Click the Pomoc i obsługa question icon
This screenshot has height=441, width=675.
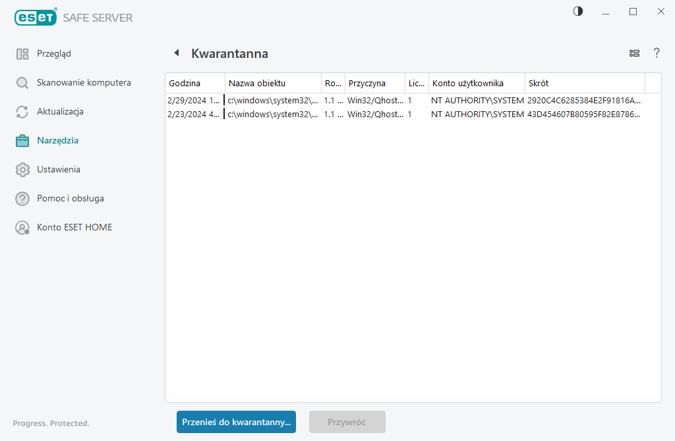point(22,199)
